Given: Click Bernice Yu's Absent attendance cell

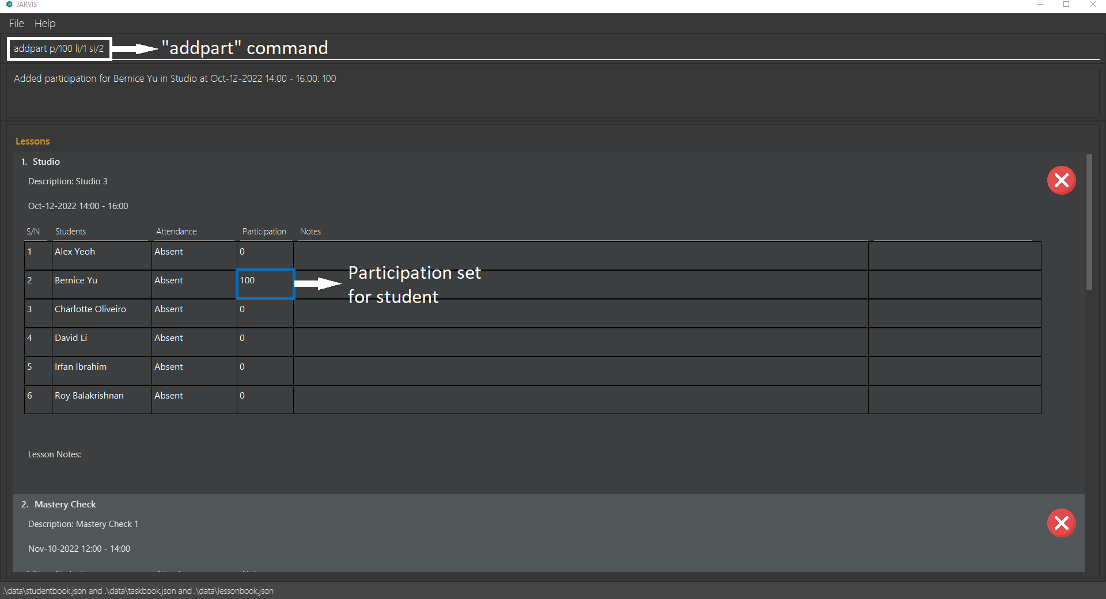Looking at the screenshot, I should [x=194, y=285].
